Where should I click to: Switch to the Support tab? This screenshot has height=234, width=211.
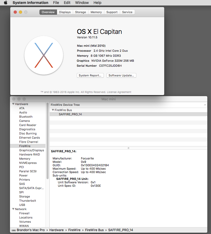(x=112, y=12)
